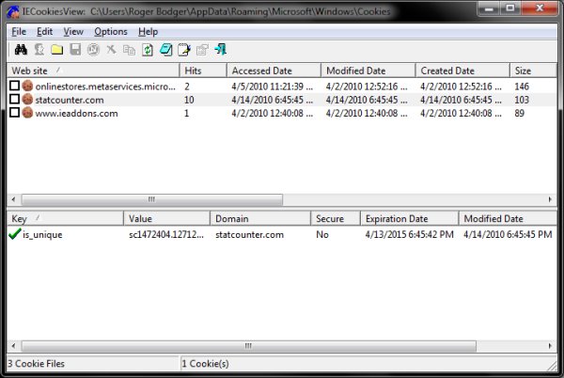Click the cookie icon beside onlinestores.metaservices
This screenshot has width=564, height=378.
point(27,86)
